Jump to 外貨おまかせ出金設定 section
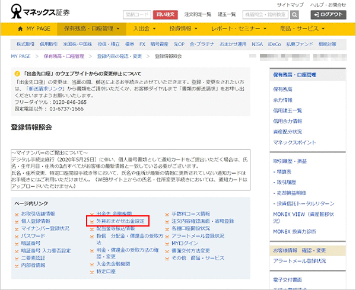Image resolution: width=356 pixels, height=290 pixels. tap(120, 221)
